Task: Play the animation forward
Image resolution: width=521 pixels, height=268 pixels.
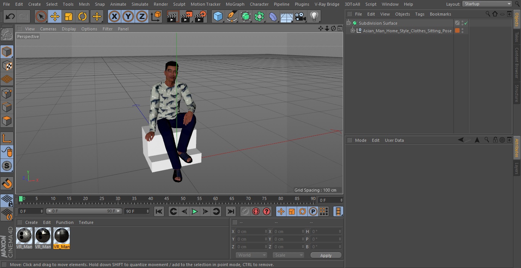Action: (195, 211)
